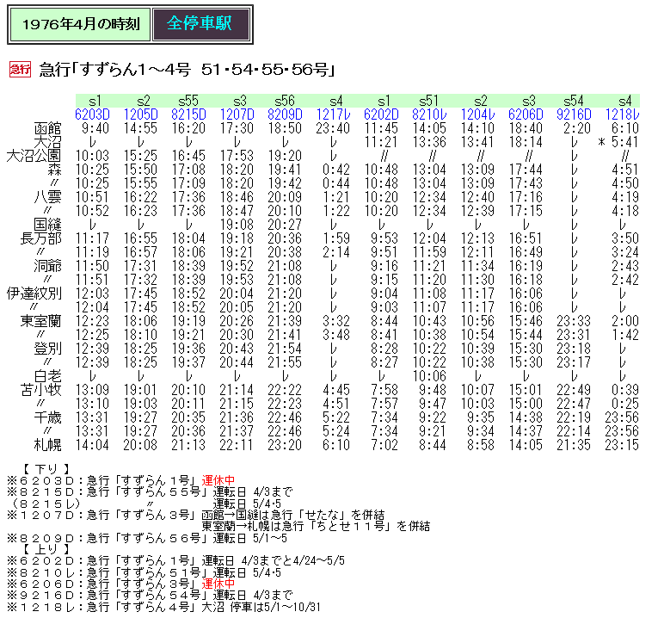Open train link 9216D
The height and width of the screenshot is (618, 658).
(x=574, y=114)
